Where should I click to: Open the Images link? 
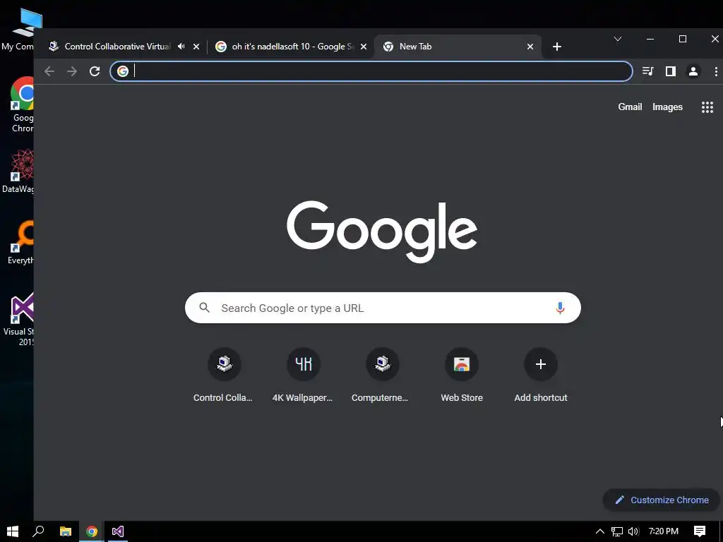(x=667, y=107)
